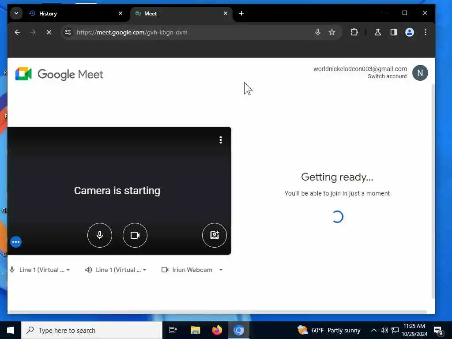Open the weather 60°F Partly sunny widget
452x339 pixels.
click(x=328, y=330)
